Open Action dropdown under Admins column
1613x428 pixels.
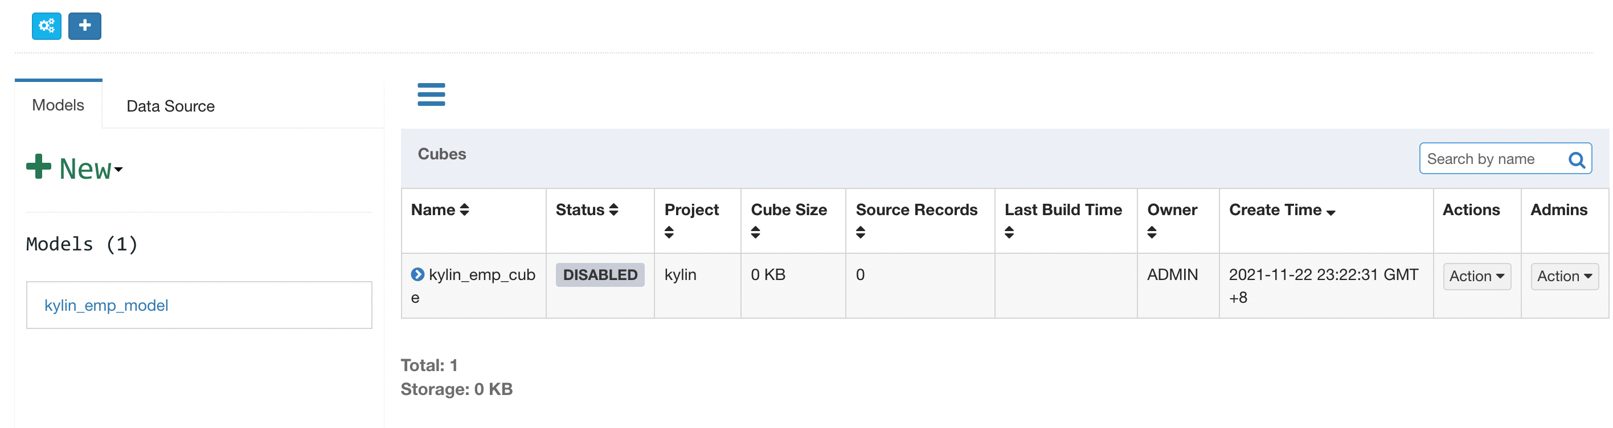[1564, 276]
